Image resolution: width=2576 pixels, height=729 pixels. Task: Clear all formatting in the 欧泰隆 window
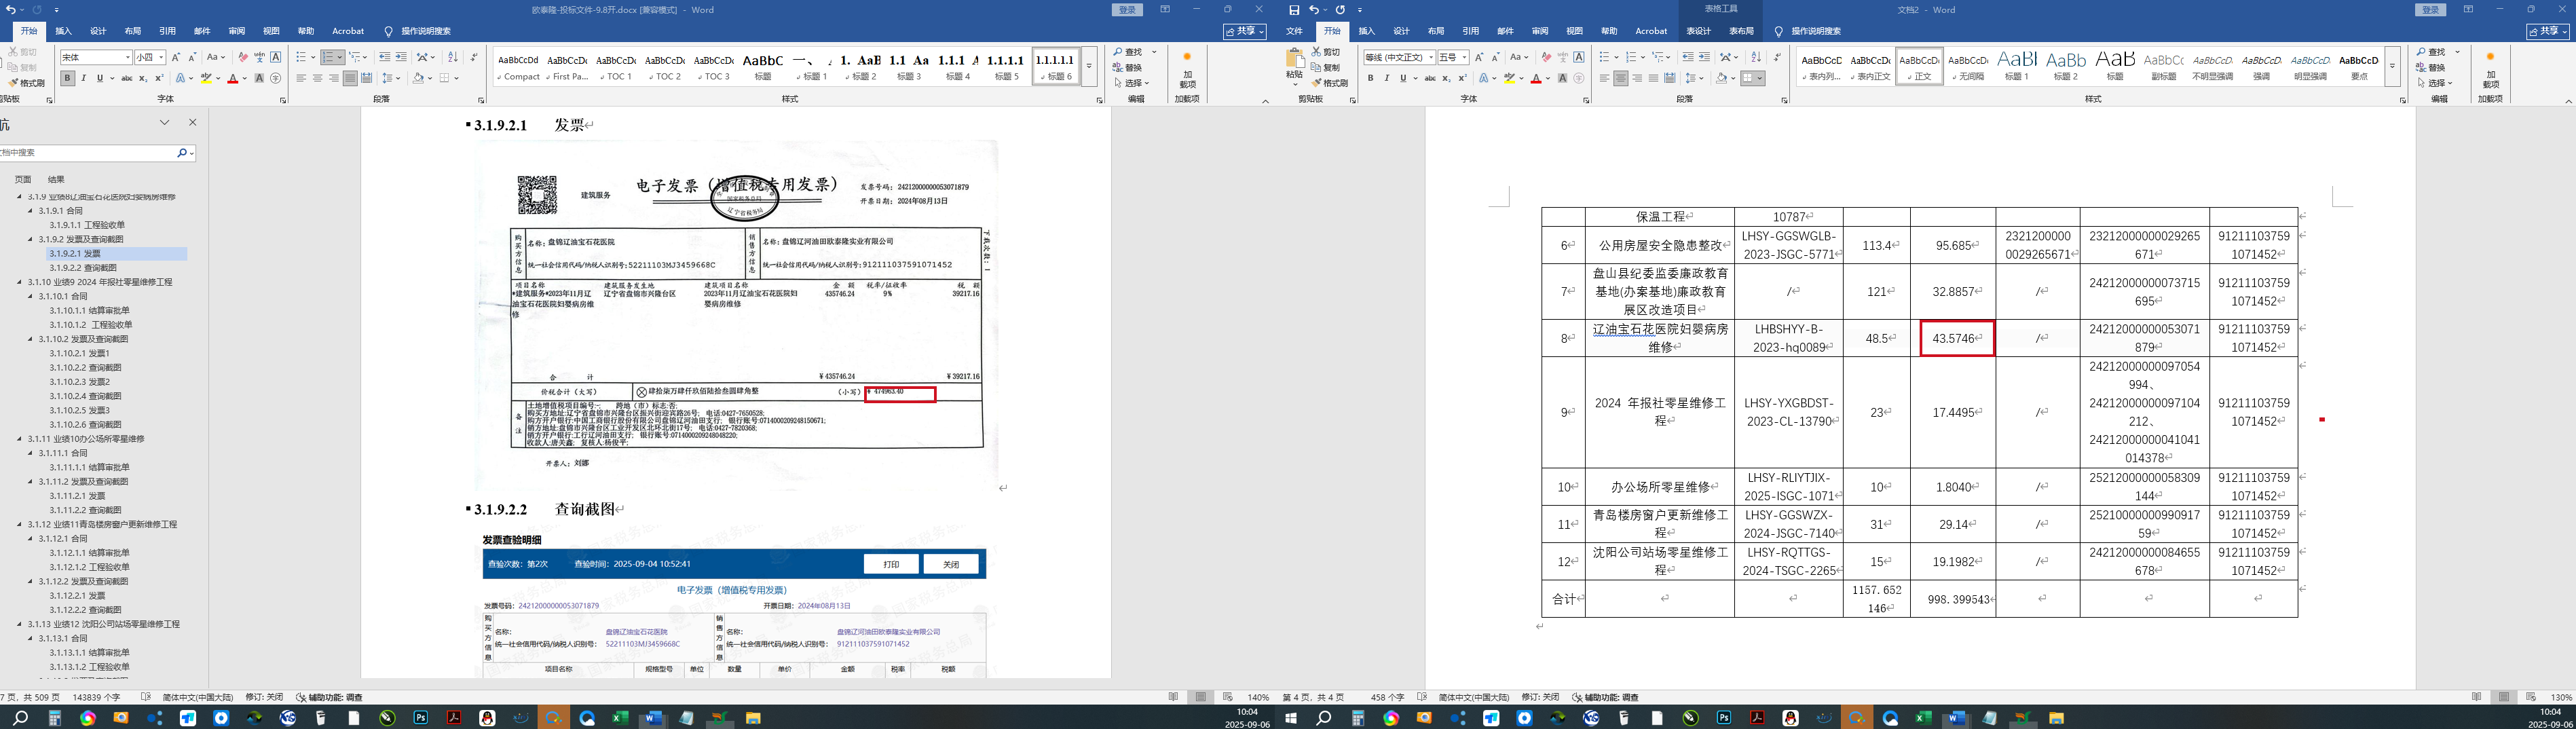point(243,57)
